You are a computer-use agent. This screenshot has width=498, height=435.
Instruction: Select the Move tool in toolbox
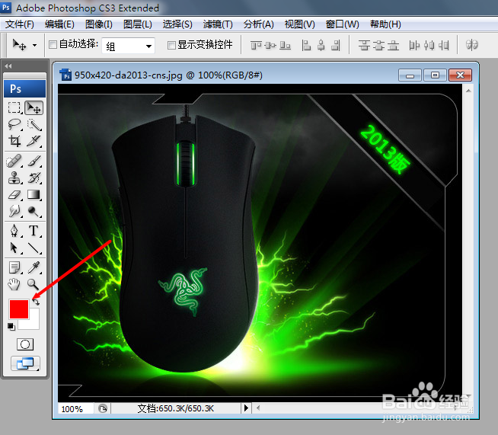click(34, 107)
